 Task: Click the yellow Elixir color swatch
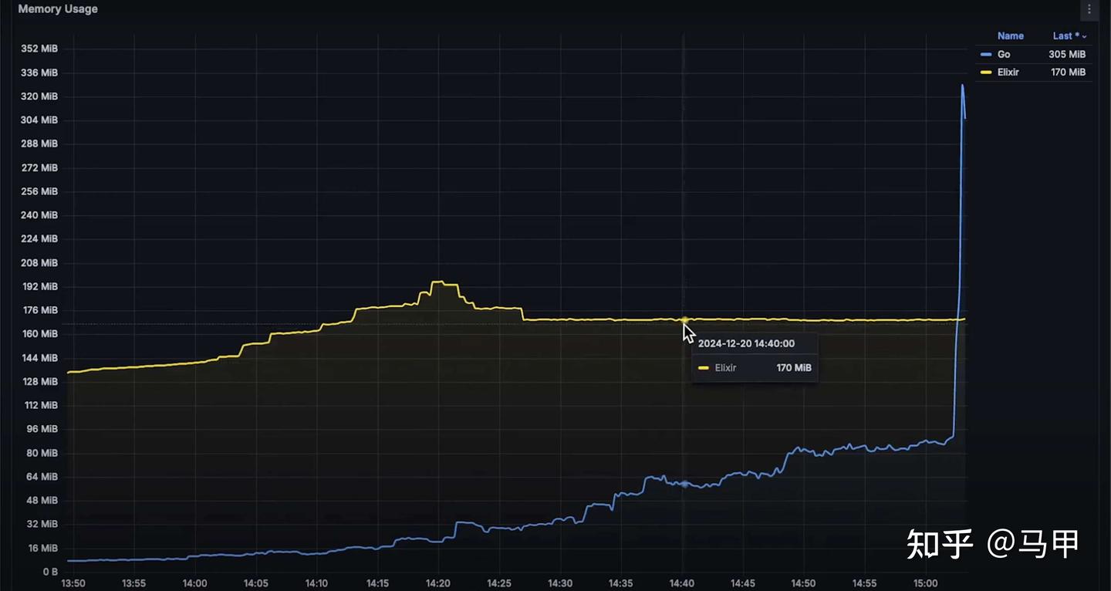click(986, 72)
